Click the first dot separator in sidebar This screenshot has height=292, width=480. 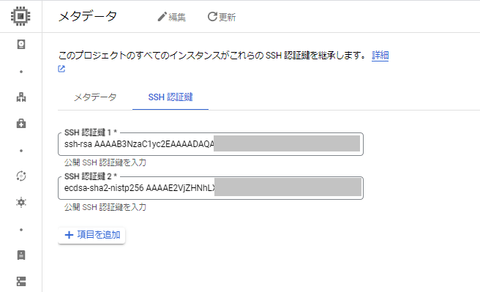pyautogui.click(x=21, y=72)
